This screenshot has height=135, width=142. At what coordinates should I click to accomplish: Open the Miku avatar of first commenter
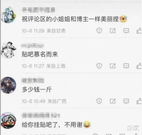click(x=8, y=15)
